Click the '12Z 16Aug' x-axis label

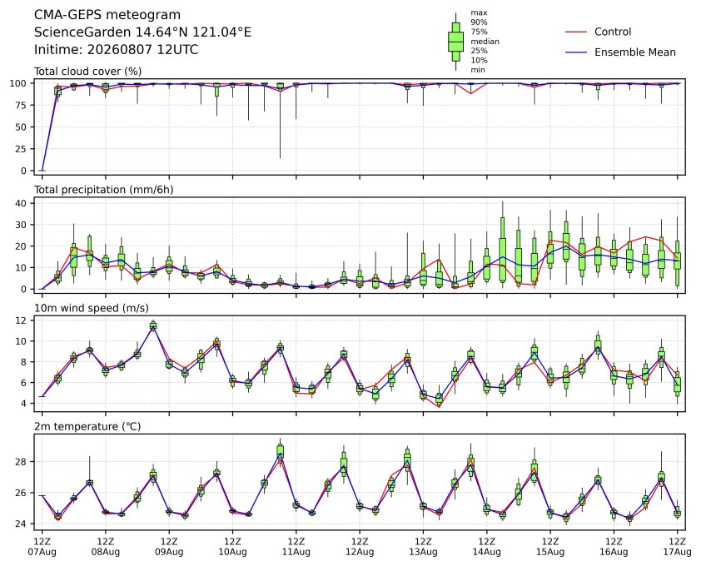pos(614,547)
